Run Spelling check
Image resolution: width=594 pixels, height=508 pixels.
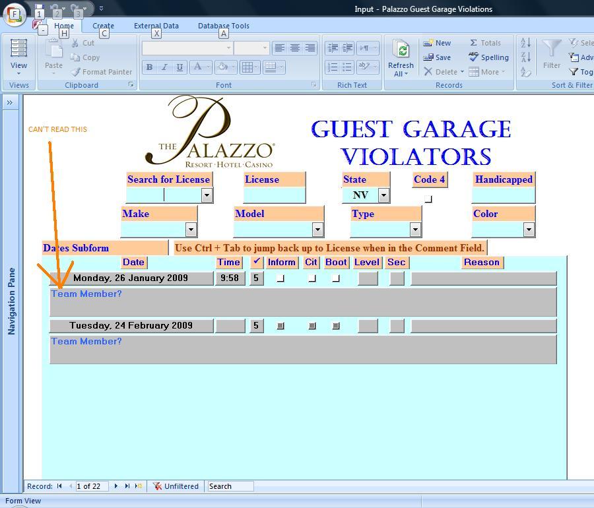pos(488,57)
